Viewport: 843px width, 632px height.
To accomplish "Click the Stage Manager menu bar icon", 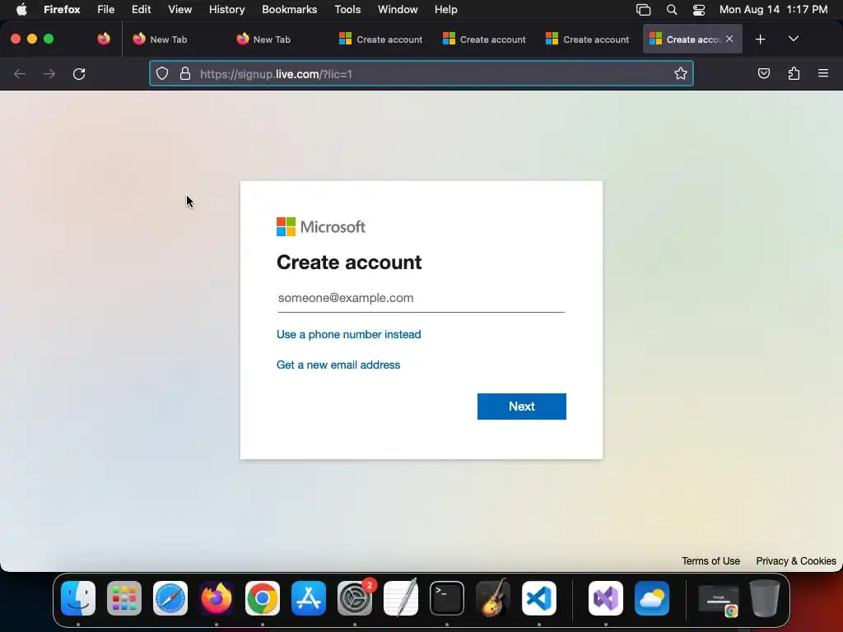I will pos(643,9).
